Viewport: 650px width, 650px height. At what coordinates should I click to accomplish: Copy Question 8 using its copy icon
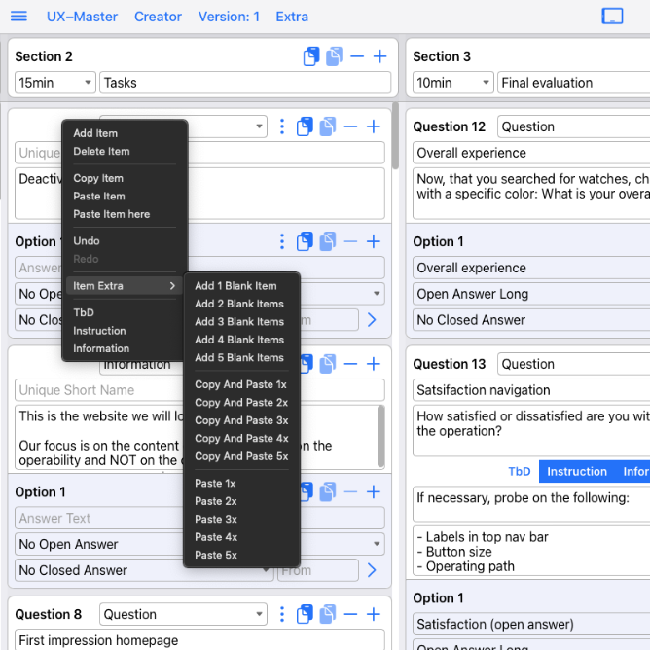click(305, 614)
